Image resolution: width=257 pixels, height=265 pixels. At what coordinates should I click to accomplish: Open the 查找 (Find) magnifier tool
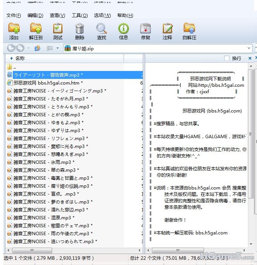[x=102, y=31]
